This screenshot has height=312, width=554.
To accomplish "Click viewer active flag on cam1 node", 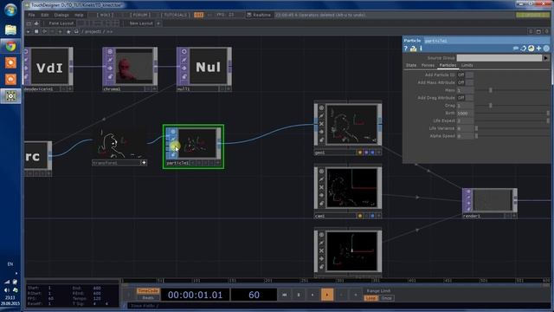I will tap(321, 172).
